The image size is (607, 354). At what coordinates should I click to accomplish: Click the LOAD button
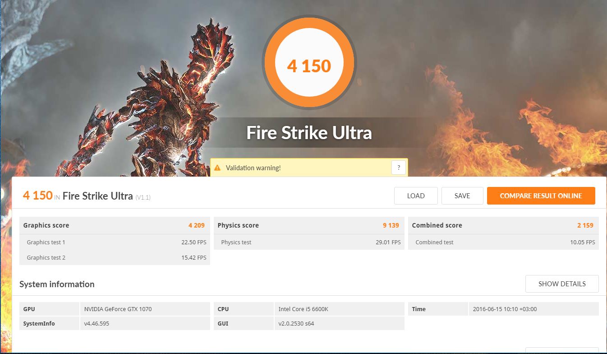[x=416, y=196]
